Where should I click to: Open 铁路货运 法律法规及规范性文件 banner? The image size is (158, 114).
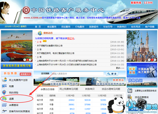[x=103, y=81]
